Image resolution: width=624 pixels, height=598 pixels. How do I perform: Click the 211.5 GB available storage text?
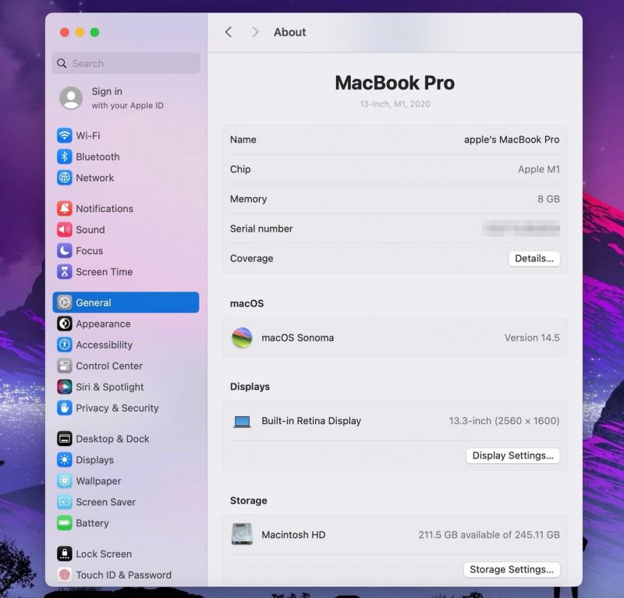point(489,535)
